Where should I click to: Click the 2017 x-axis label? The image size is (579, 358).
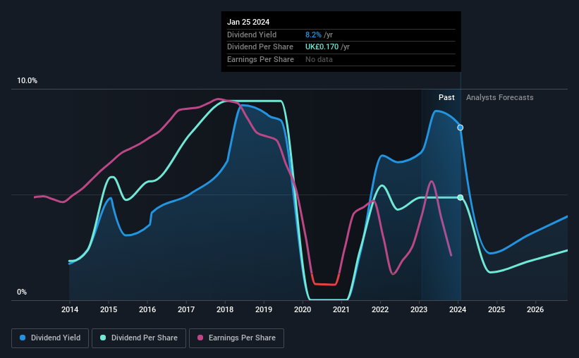[x=186, y=309]
